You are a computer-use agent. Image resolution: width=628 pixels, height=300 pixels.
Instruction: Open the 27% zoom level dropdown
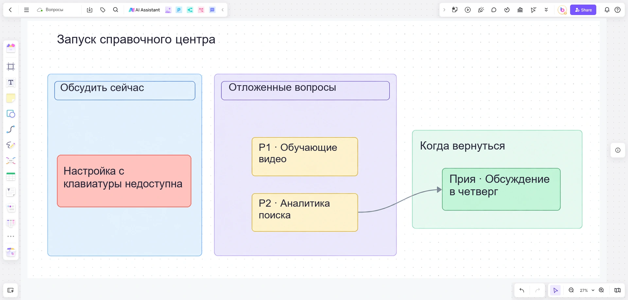[x=587, y=290]
